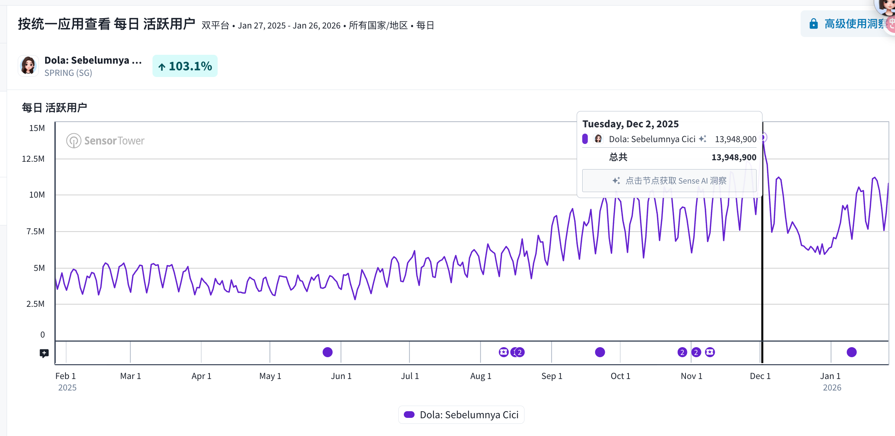
Task: Click the purple legend color swatch
Action: (x=409, y=415)
